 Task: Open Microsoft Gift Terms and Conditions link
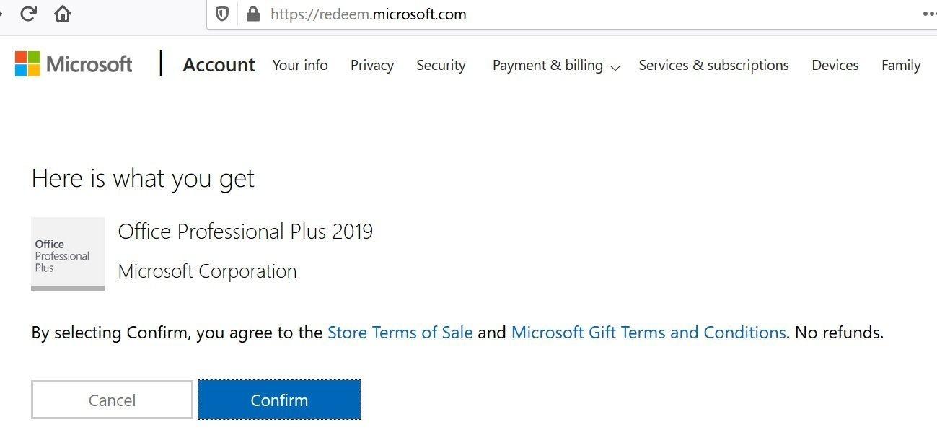pos(648,333)
